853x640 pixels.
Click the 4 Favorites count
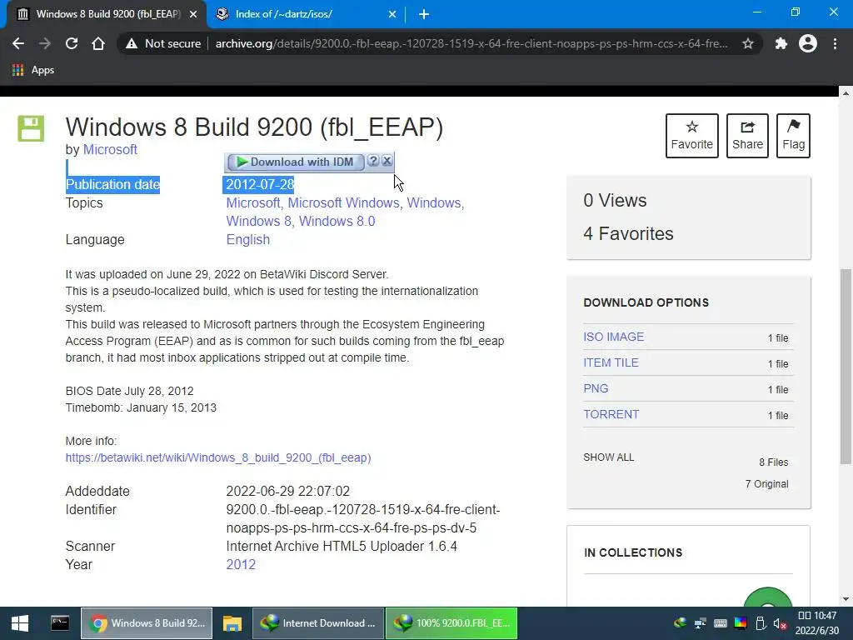coord(628,234)
